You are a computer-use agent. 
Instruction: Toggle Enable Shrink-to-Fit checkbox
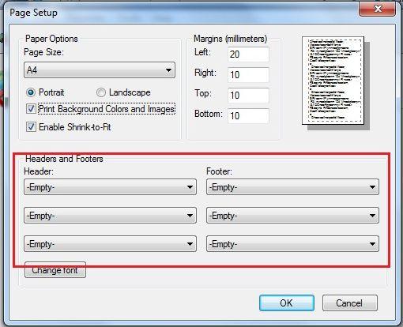pyautogui.click(x=31, y=127)
